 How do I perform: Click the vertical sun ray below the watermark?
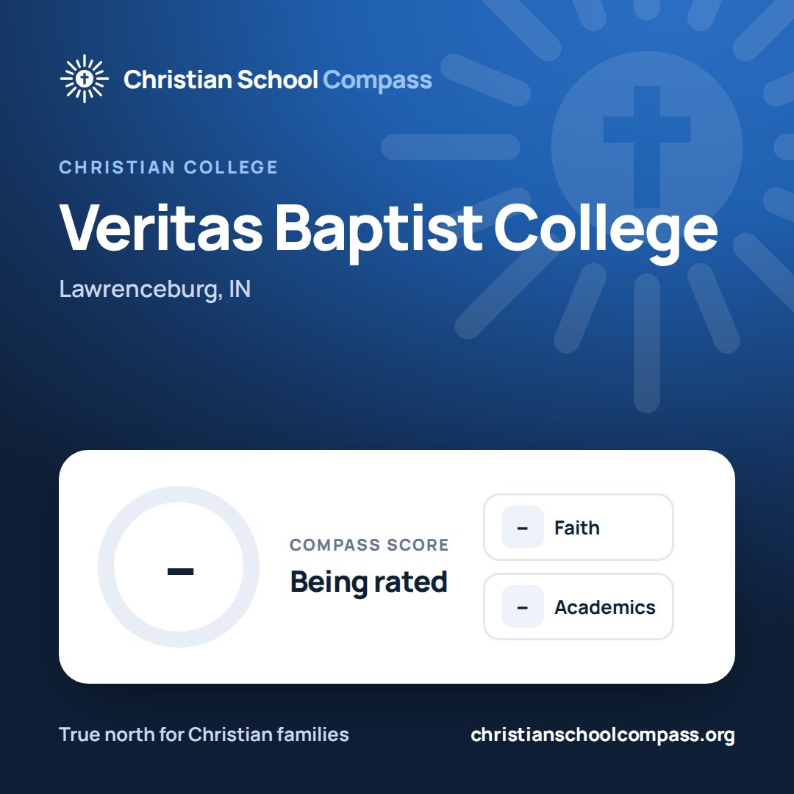coord(647,343)
